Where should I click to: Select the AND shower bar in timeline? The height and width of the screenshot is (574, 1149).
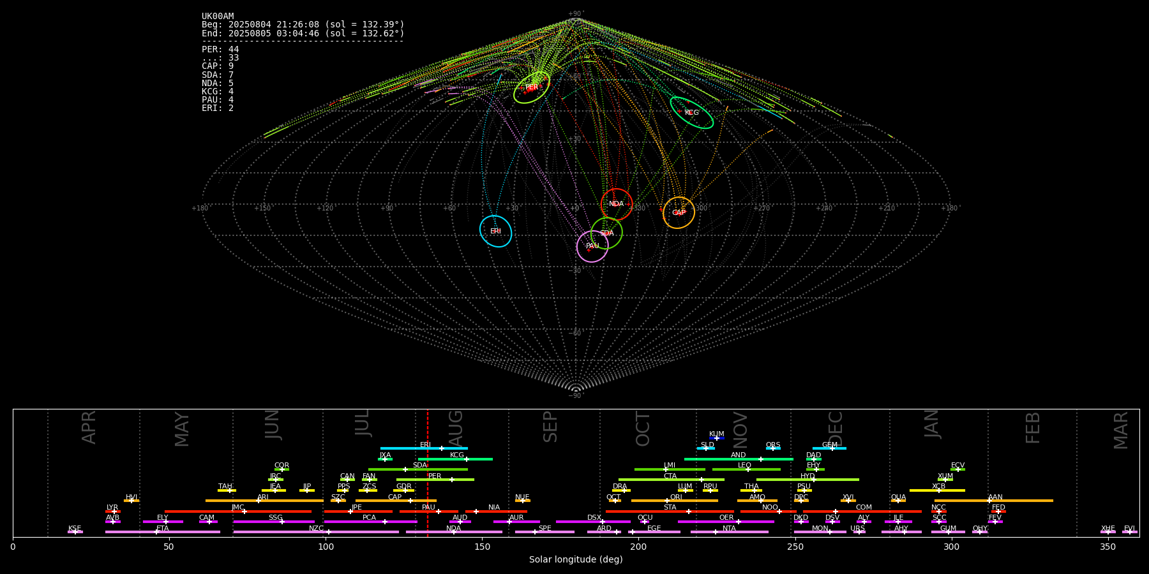pos(739,459)
